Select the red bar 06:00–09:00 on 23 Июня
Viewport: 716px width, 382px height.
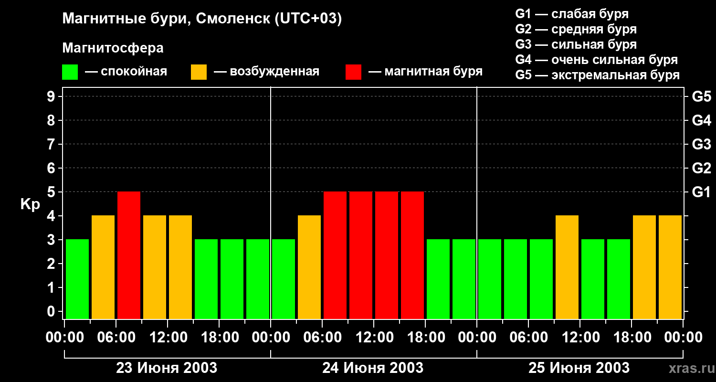click(x=129, y=255)
